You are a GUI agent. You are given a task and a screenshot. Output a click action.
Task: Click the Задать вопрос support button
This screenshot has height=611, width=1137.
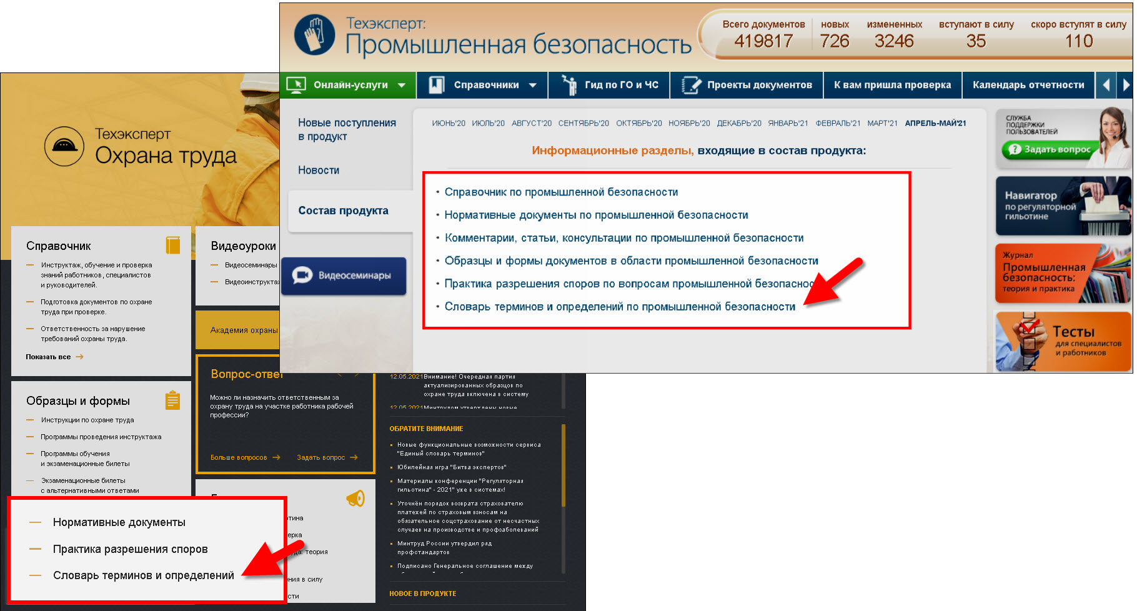[x=1050, y=149]
